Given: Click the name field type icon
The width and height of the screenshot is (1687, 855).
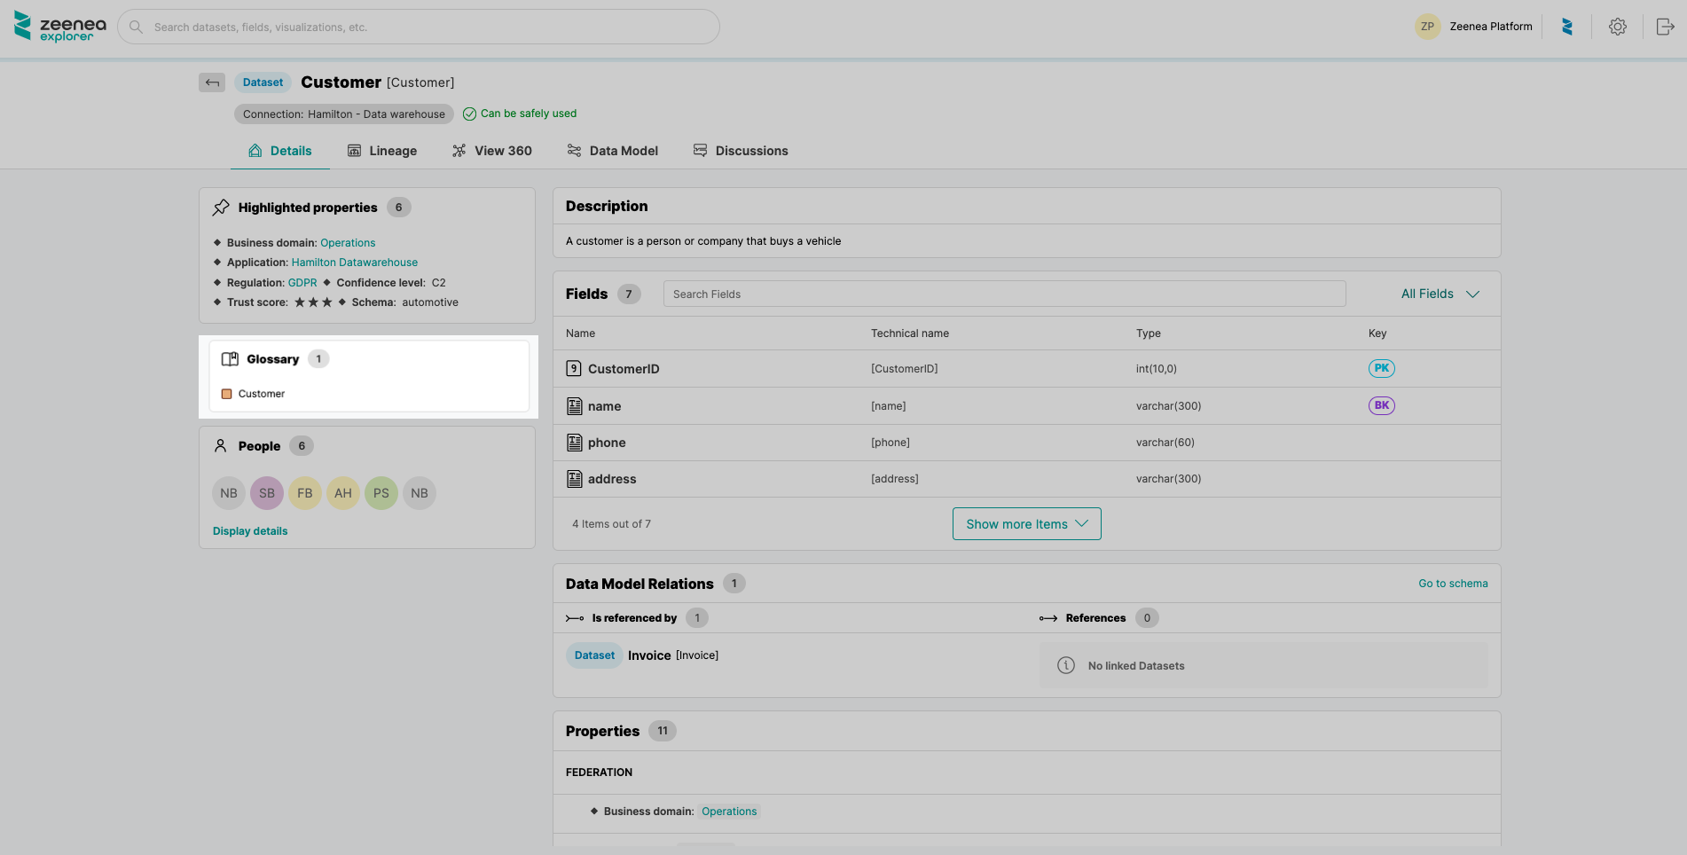Looking at the screenshot, I should pos(575,406).
